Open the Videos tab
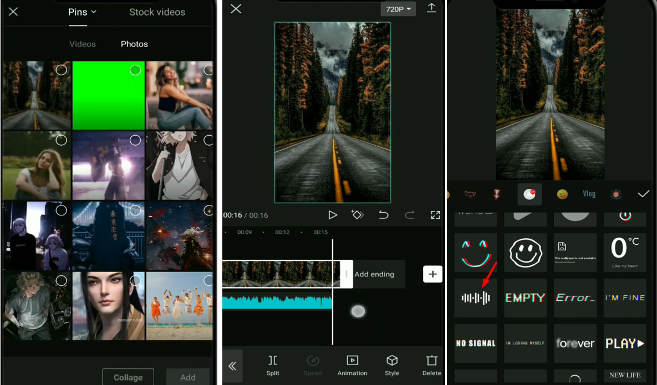This screenshot has height=385, width=657. [83, 44]
